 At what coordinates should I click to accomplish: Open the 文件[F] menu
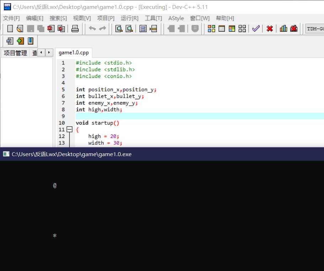[11, 18]
